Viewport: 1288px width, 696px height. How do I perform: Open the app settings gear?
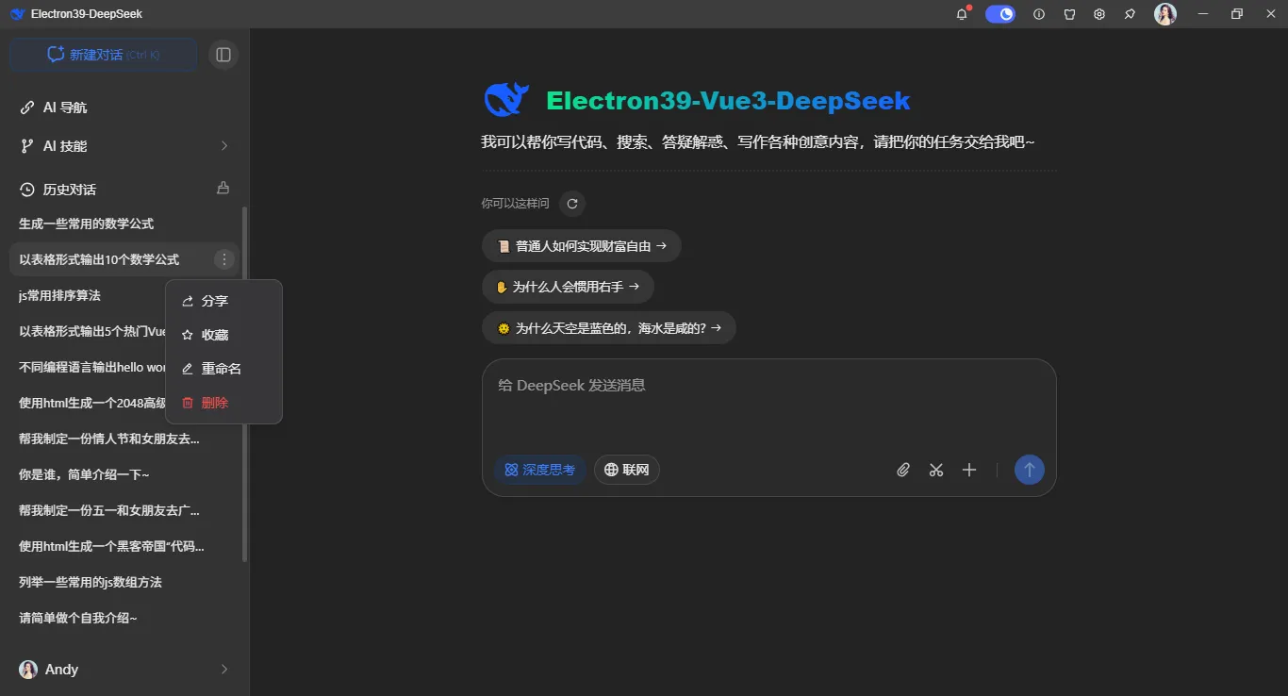[x=1098, y=14]
